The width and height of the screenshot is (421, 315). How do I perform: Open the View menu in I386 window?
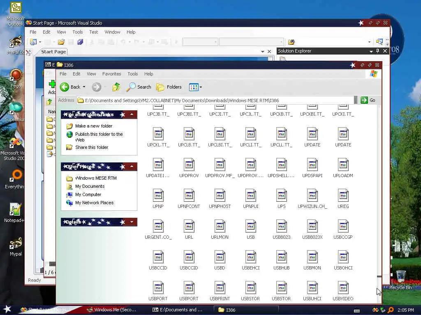pyautogui.click(x=91, y=74)
